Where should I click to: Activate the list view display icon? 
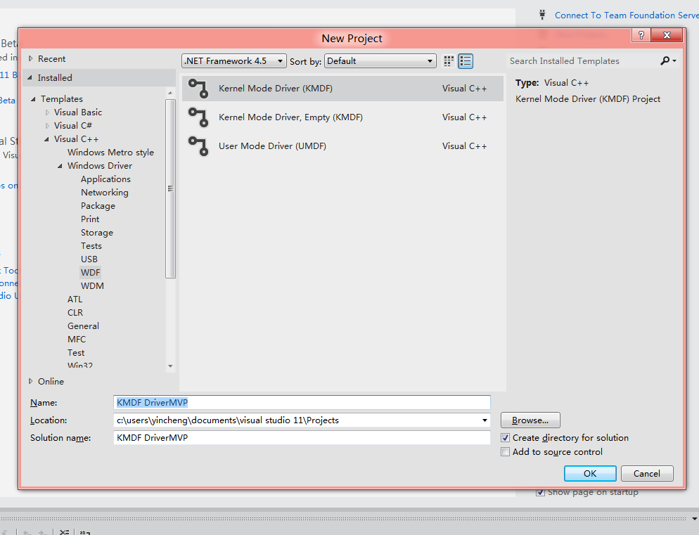click(x=466, y=61)
